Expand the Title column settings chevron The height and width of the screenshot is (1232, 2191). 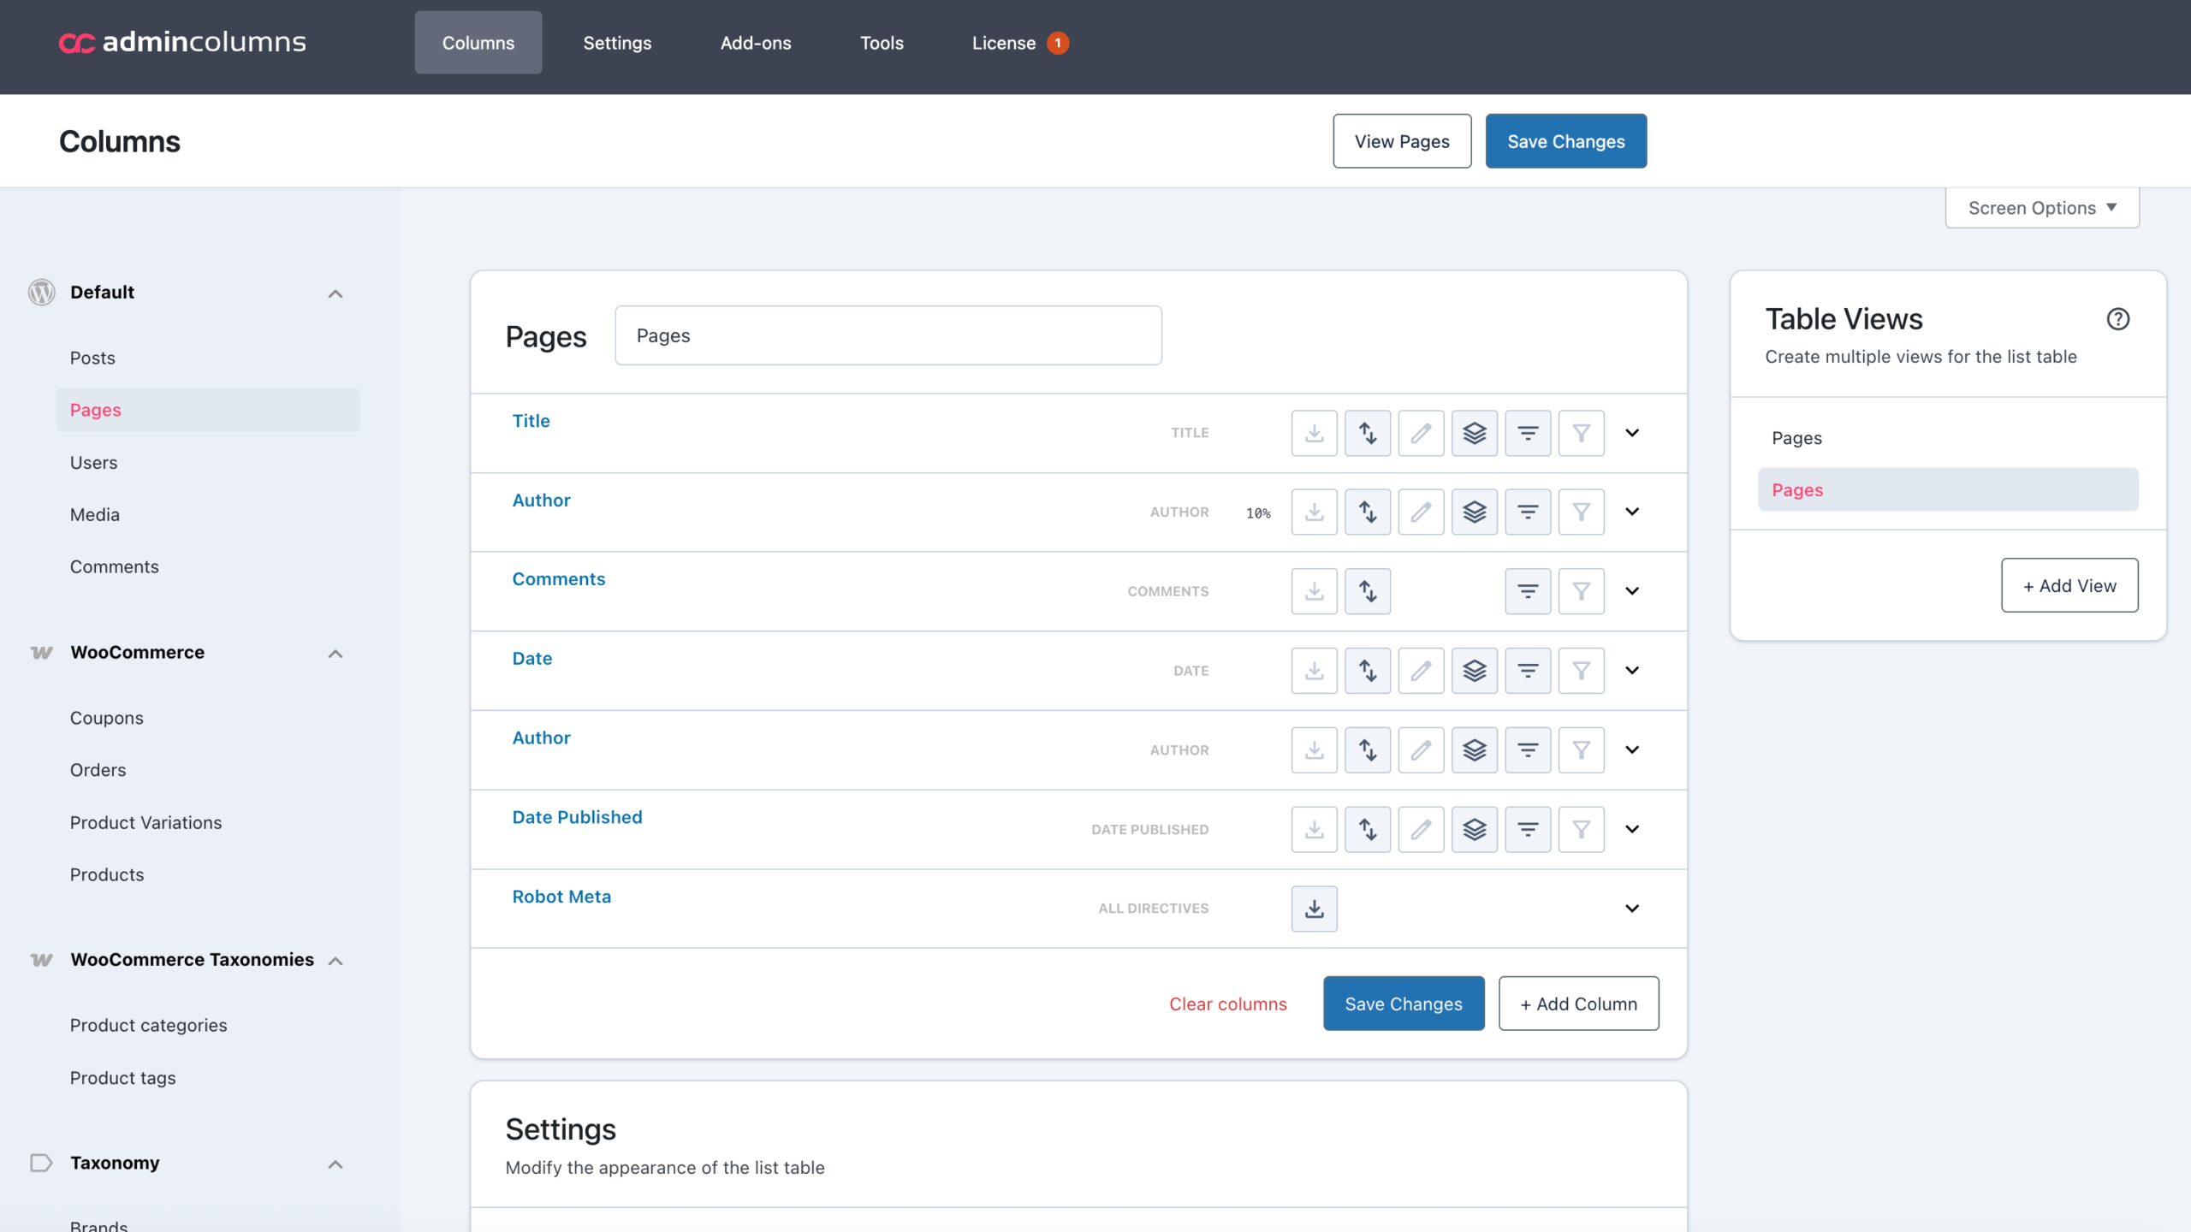tap(1632, 433)
